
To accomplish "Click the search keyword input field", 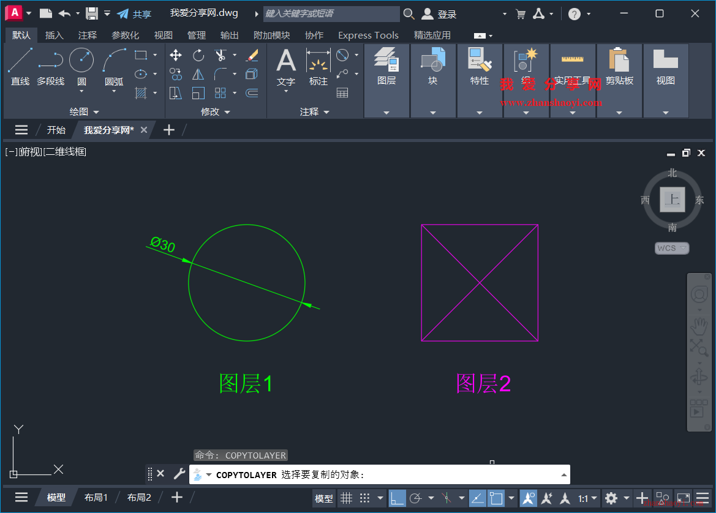I will click(x=331, y=13).
